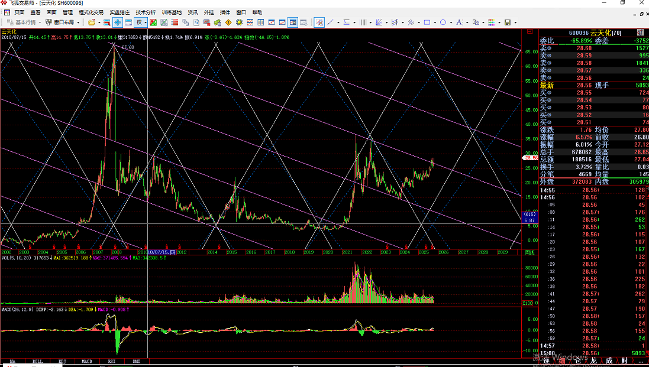Image resolution: width=649 pixels, height=367 pixels.
Task: Expand the rectangle tool dropdown arrow
Action: (x=435, y=22)
